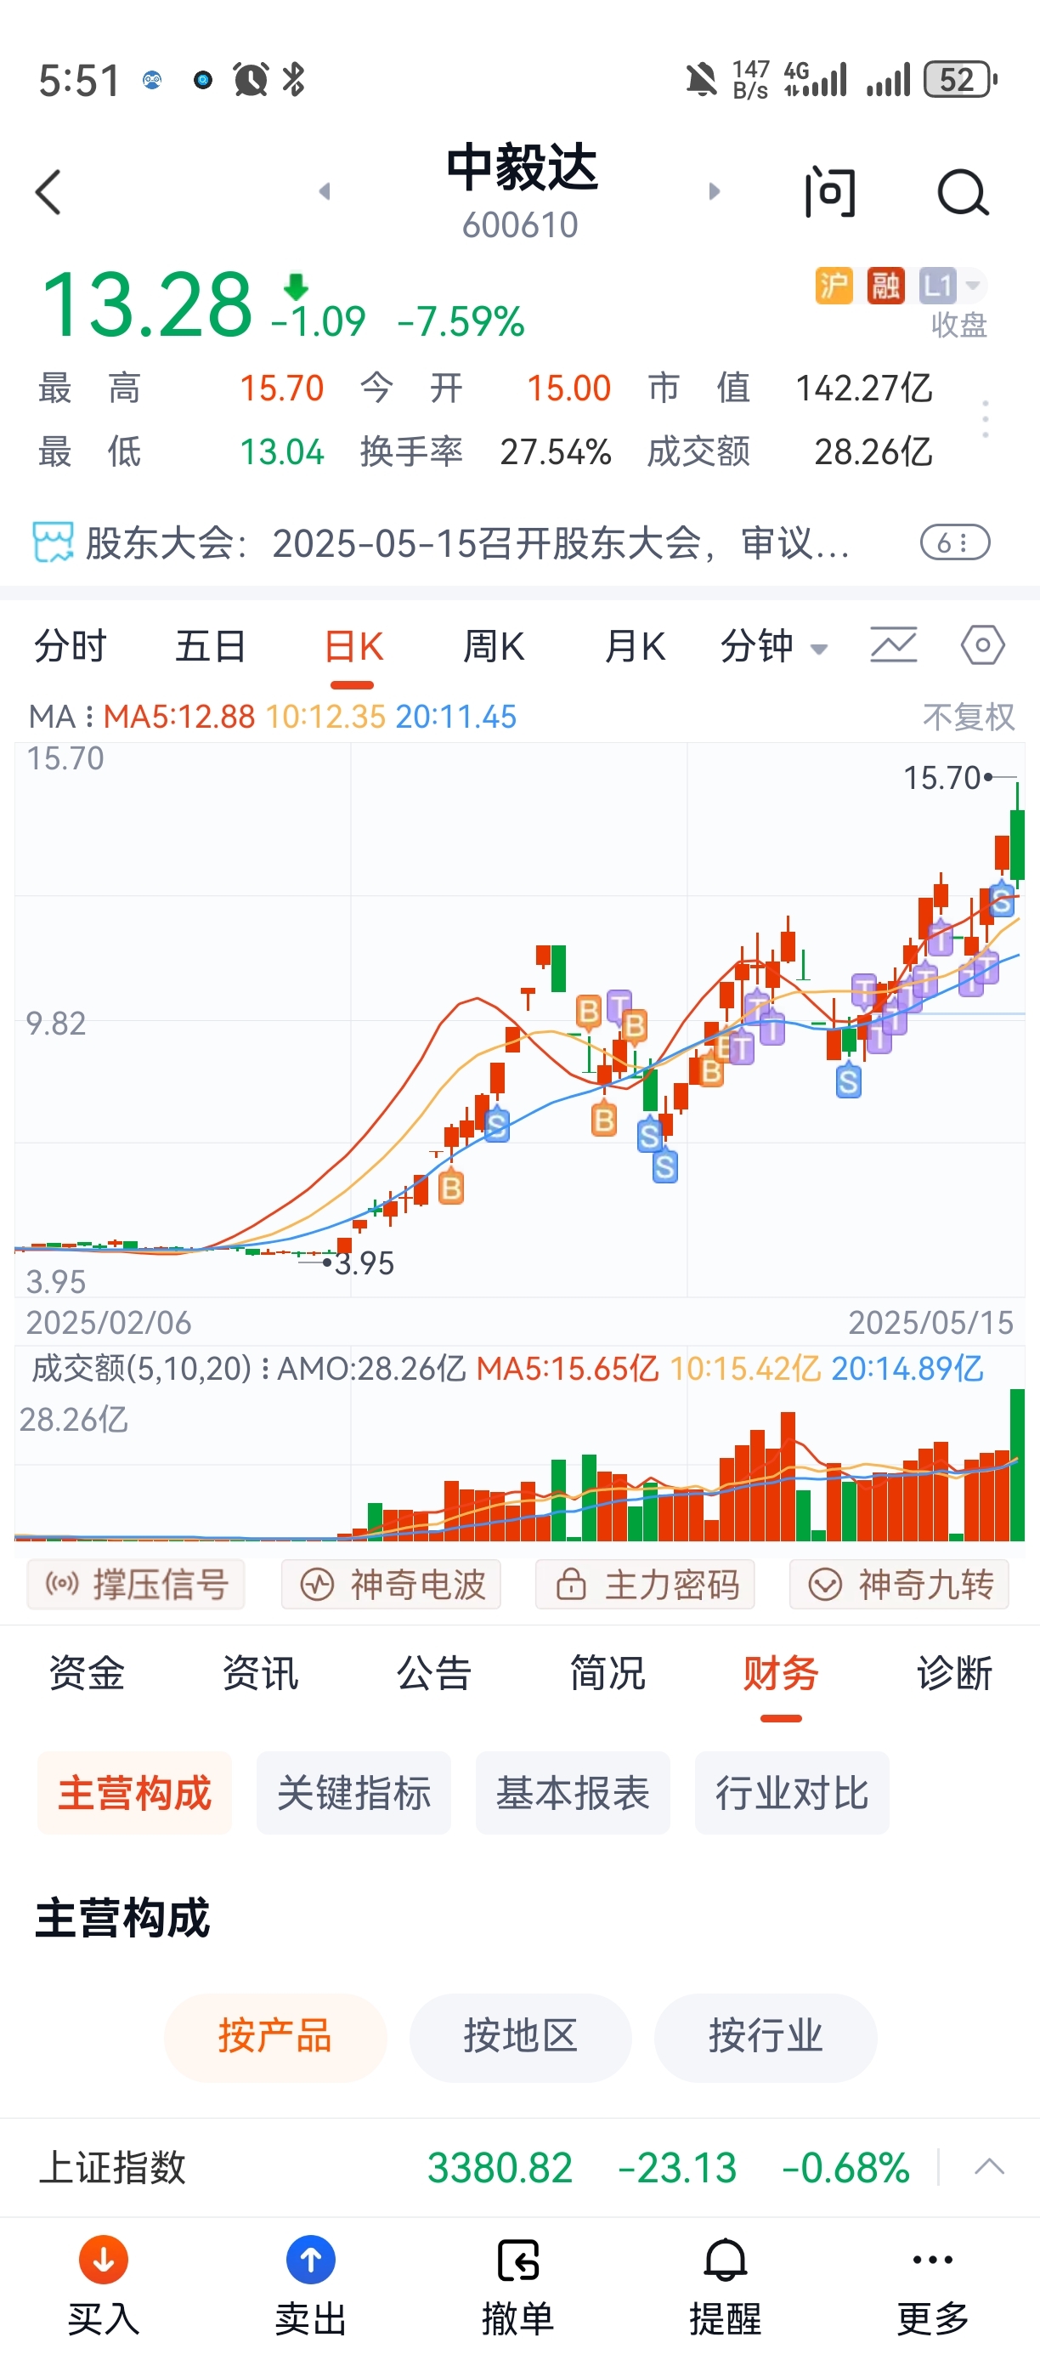This screenshot has width=1040, height=2360.
Task: Choose 按产品 breakdown option
Action: click(x=274, y=2037)
